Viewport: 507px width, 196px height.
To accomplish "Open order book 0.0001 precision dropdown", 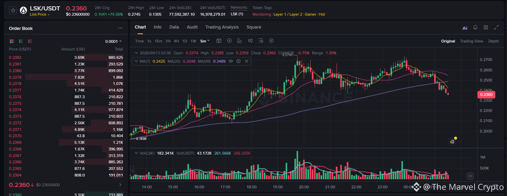I will [114, 41].
